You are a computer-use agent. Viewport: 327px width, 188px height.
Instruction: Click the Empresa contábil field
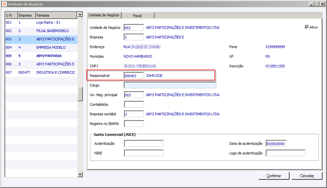click(x=134, y=114)
